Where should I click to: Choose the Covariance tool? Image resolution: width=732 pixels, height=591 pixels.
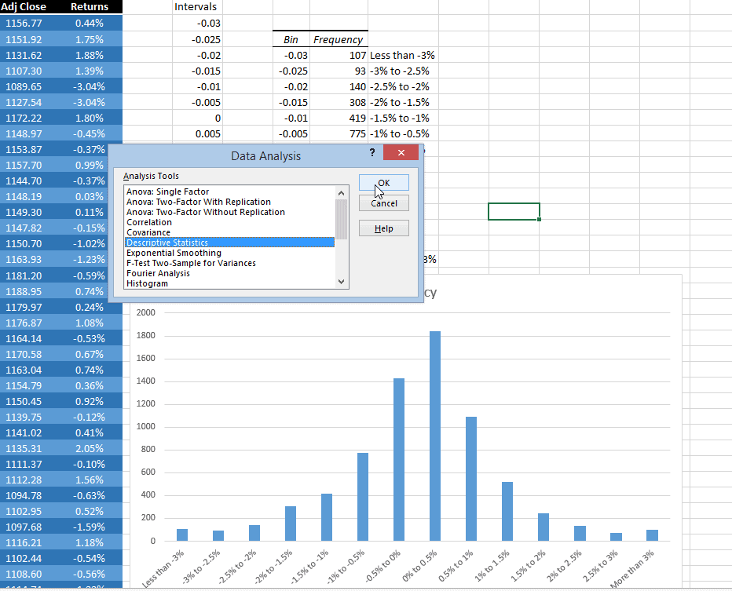[x=148, y=232]
